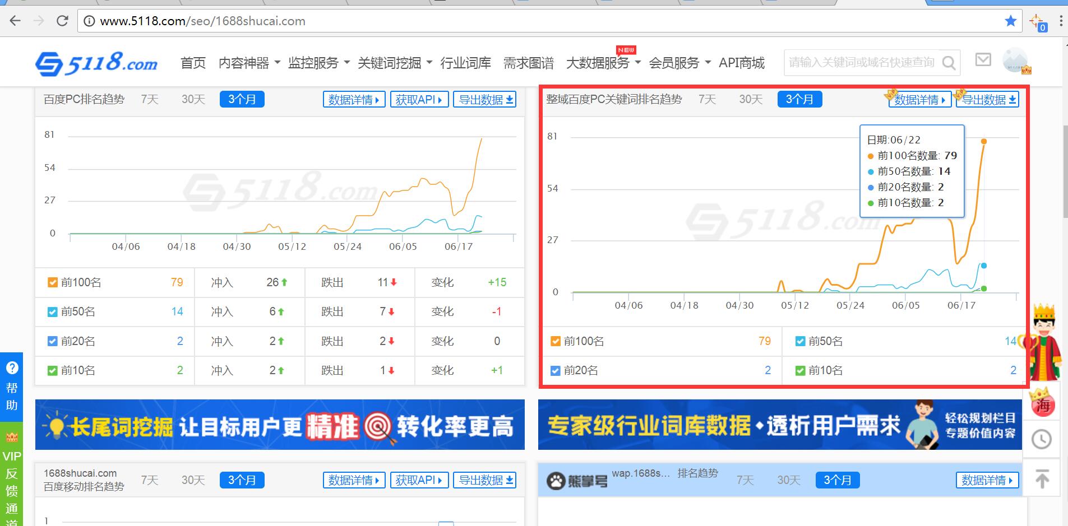Click the clock history icon
This screenshot has width=1068, height=526.
[x=1042, y=440]
